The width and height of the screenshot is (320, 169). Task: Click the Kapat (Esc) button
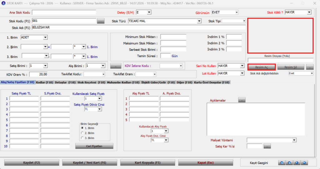pyautogui.click(x=206, y=163)
